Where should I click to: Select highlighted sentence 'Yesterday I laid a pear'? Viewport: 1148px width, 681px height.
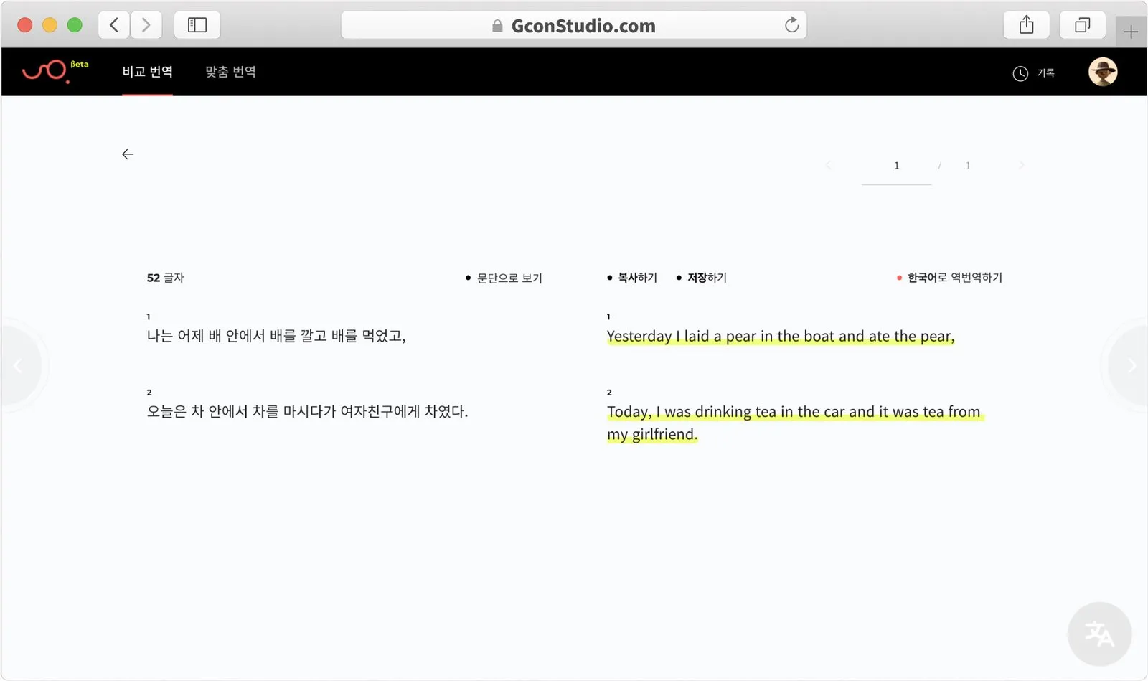click(781, 336)
